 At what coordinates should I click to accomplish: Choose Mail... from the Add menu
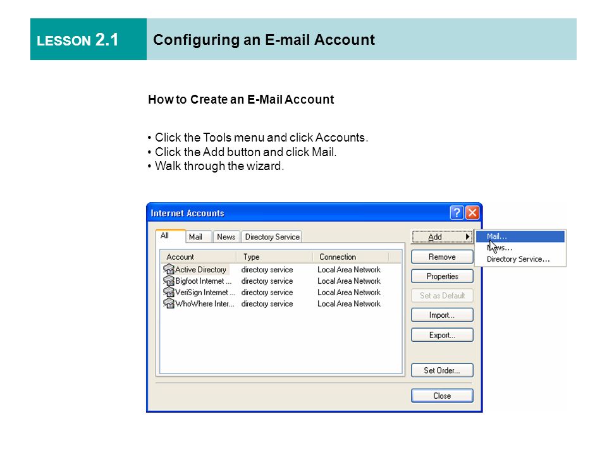pos(520,236)
